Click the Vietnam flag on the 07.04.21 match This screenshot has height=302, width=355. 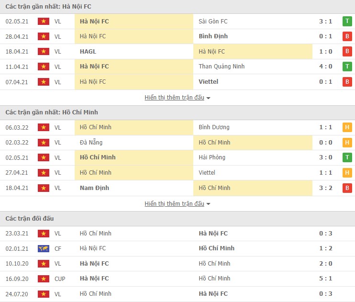[x=44, y=82]
